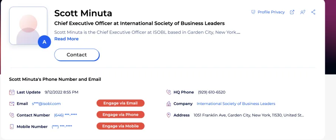This screenshot has height=140, width=336.
Task: Expand bio with Read More
Action: 66,39
